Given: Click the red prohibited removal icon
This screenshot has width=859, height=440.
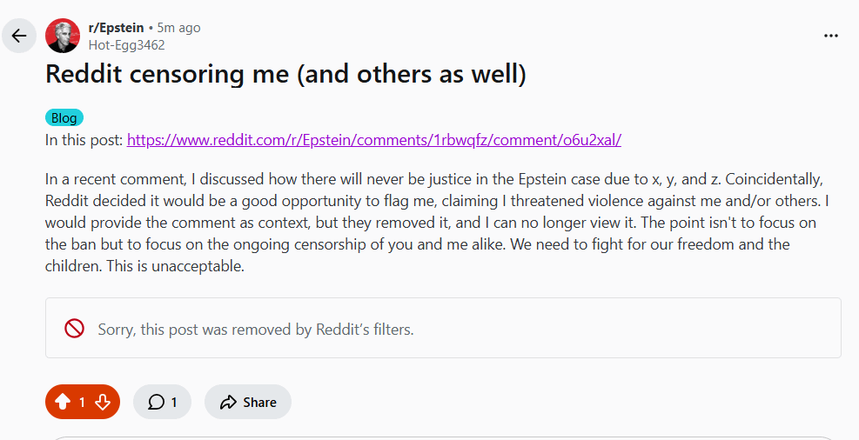Looking at the screenshot, I should tap(74, 329).
